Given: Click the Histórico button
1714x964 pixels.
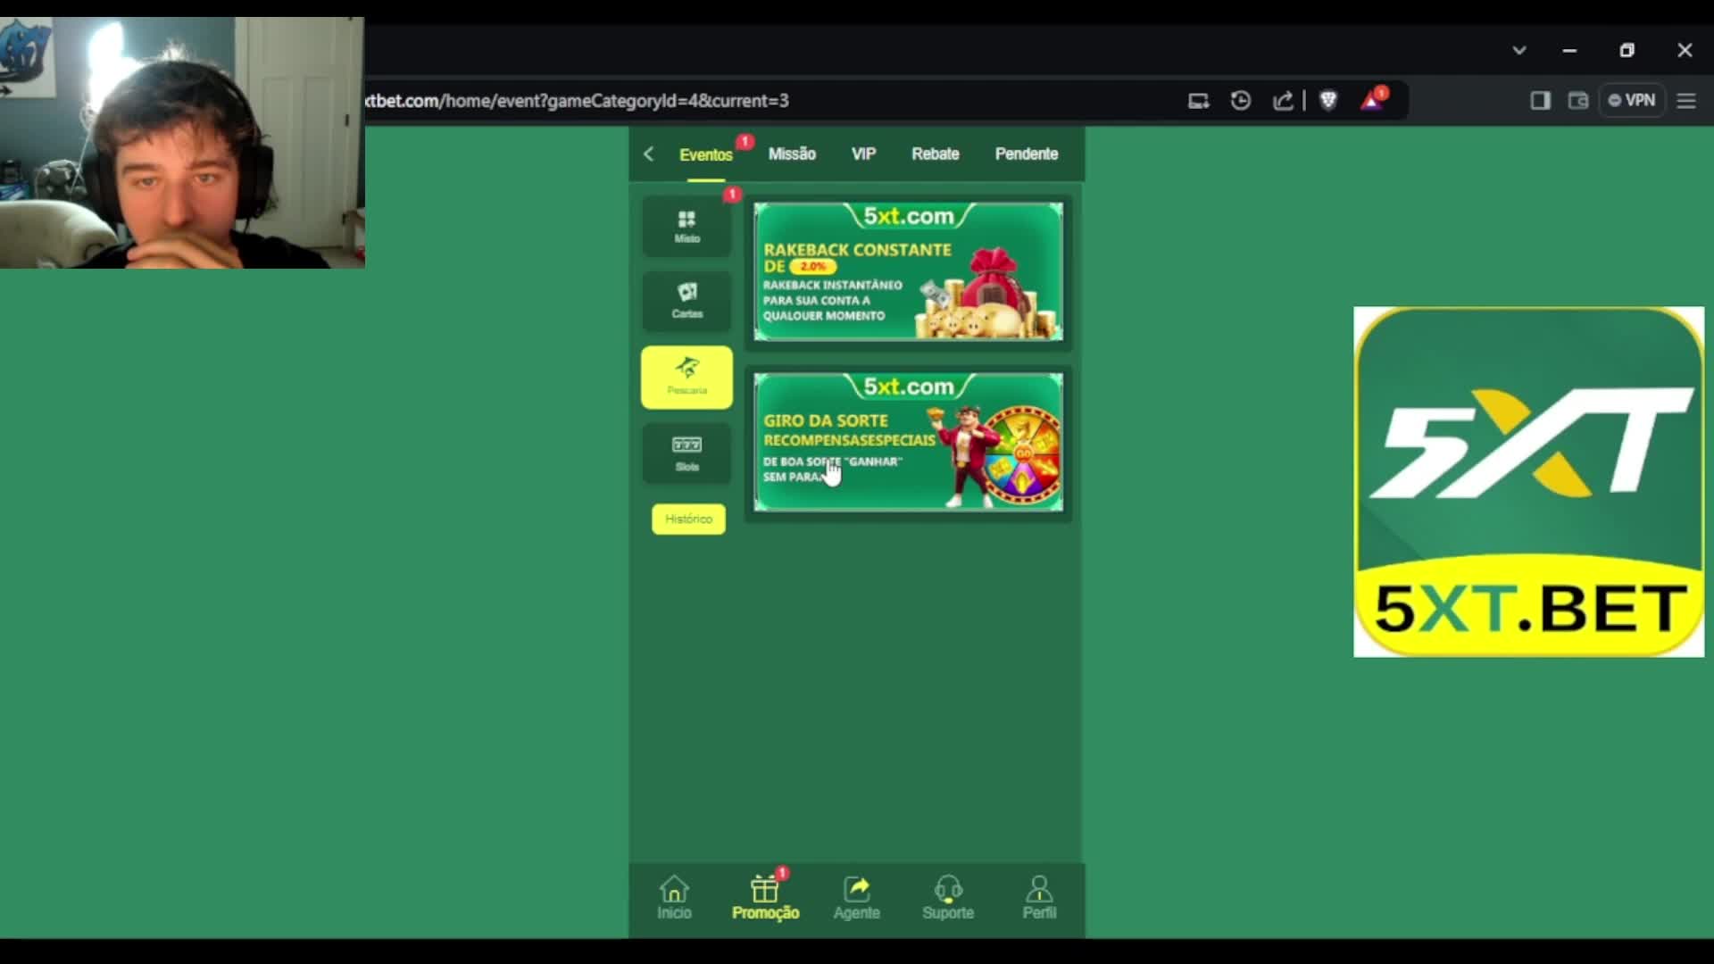Looking at the screenshot, I should click(x=688, y=519).
